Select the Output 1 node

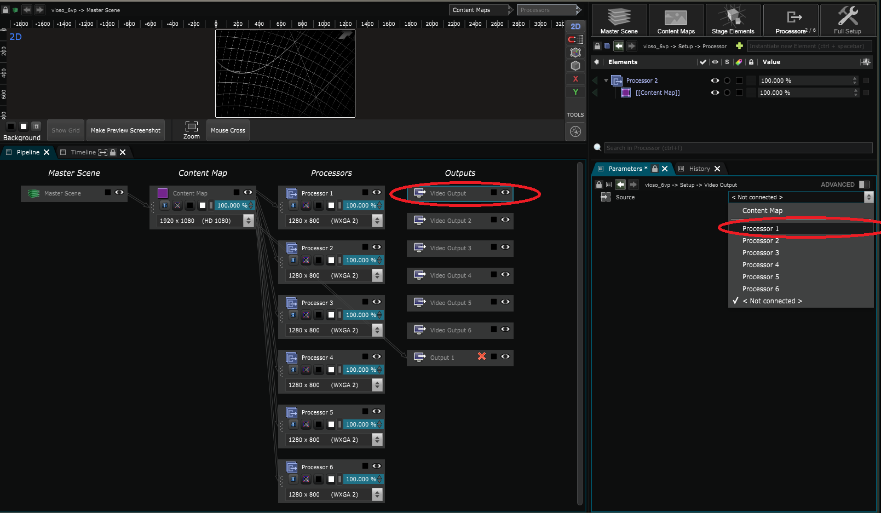coord(460,358)
